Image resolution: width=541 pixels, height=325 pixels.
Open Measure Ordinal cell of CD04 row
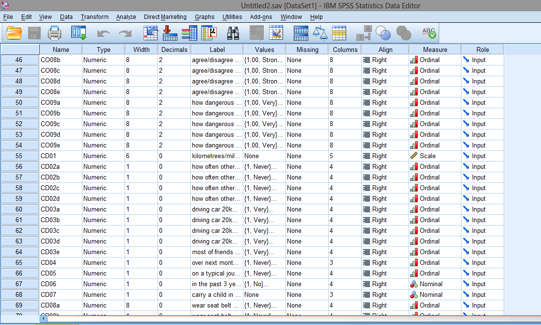click(435, 262)
